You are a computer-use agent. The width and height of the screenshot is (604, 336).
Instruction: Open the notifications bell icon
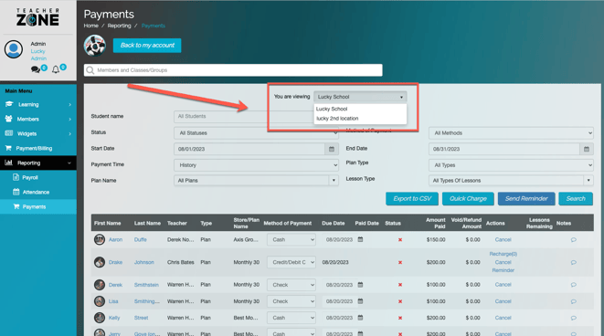point(56,69)
